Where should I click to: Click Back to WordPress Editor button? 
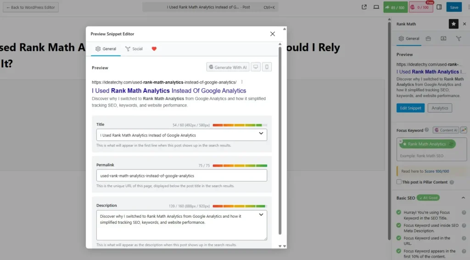(x=31, y=7)
